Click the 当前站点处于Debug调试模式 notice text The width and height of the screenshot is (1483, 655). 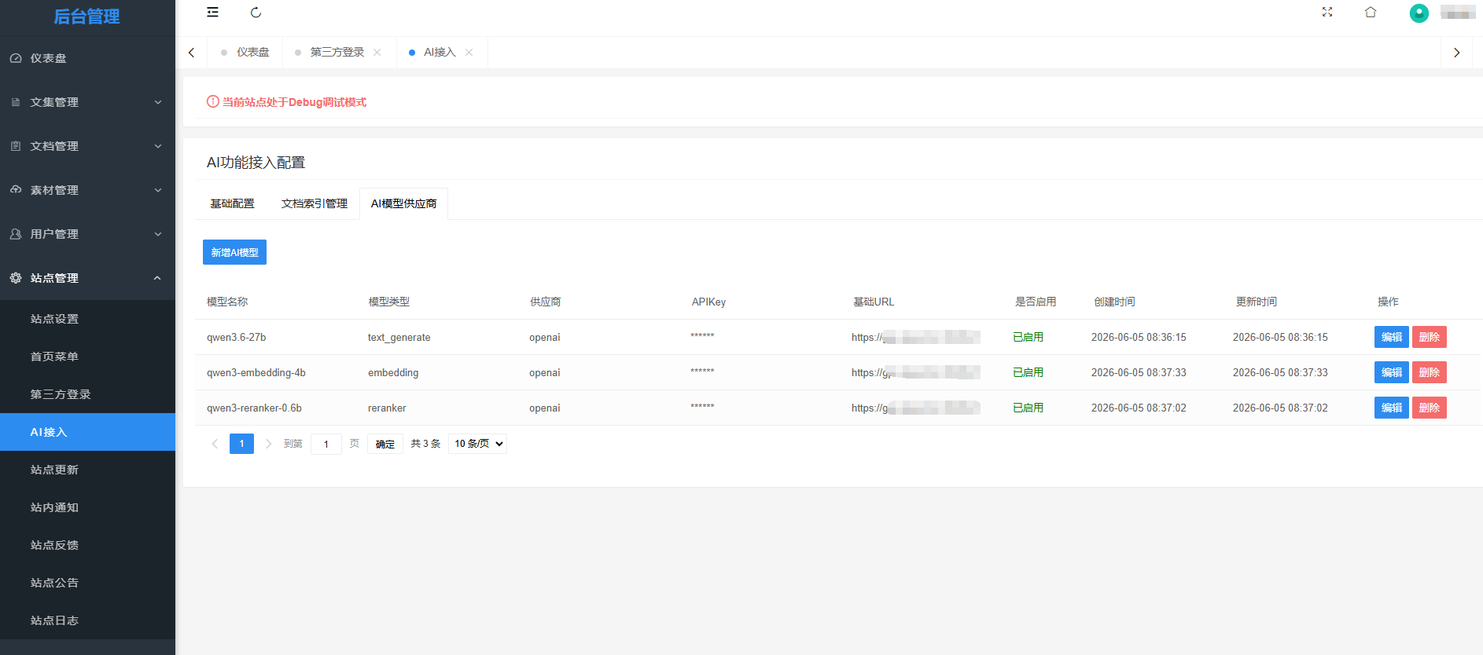(294, 102)
